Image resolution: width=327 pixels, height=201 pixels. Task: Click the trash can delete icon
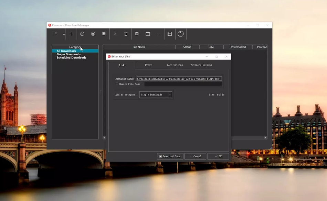[x=126, y=34]
